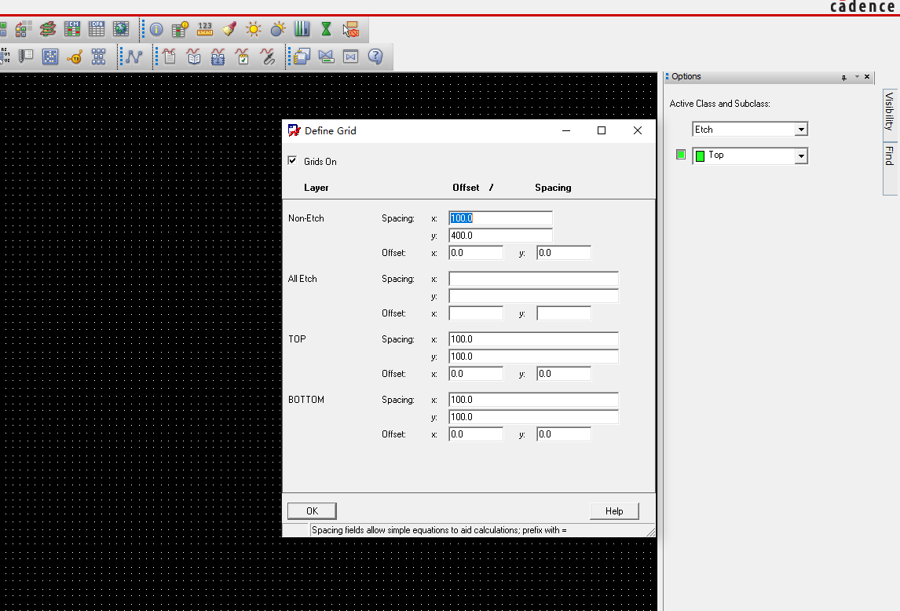Click the Options panel auto-hide pin
The image size is (900, 611).
point(843,77)
